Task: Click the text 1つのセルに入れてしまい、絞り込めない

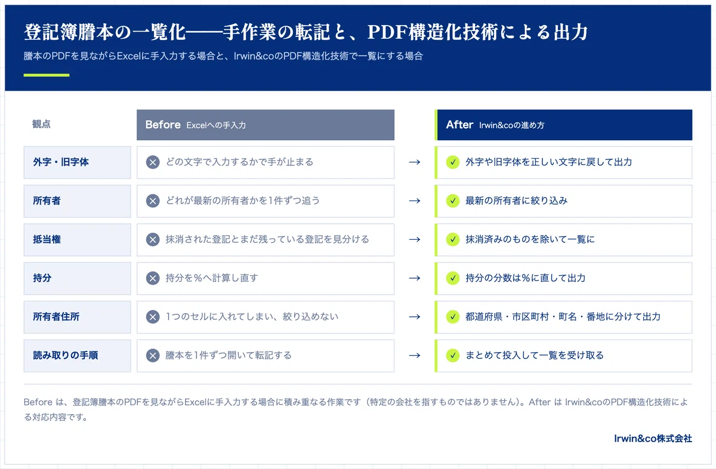Action: point(252,317)
